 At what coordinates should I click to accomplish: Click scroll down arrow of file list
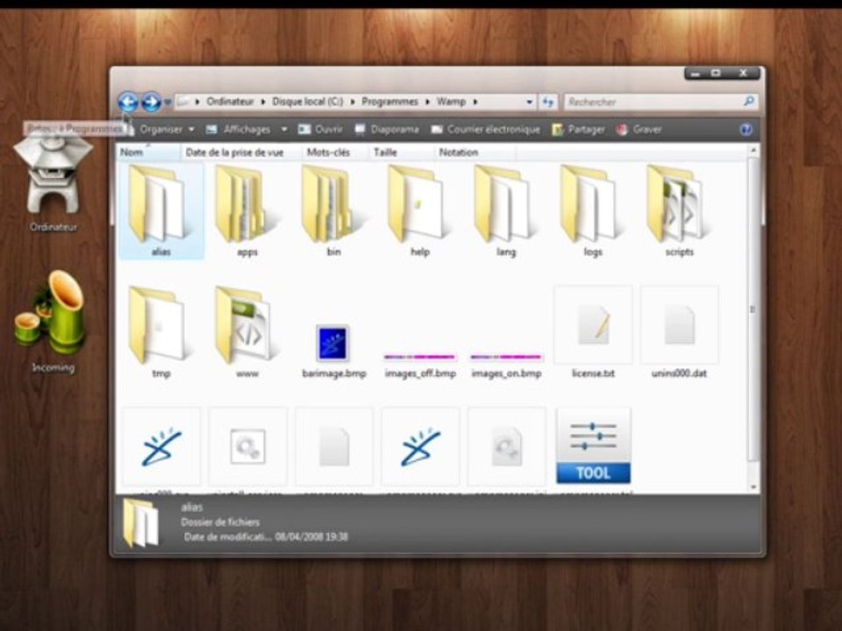click(x=753, y=487)
